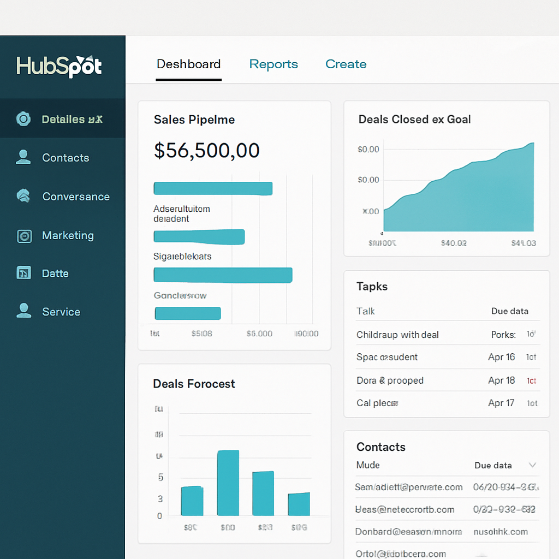The height and width of the screenshot is (559, 559).
Task: Expand the Contacts Due data chevron
Action: pos(532,465)
